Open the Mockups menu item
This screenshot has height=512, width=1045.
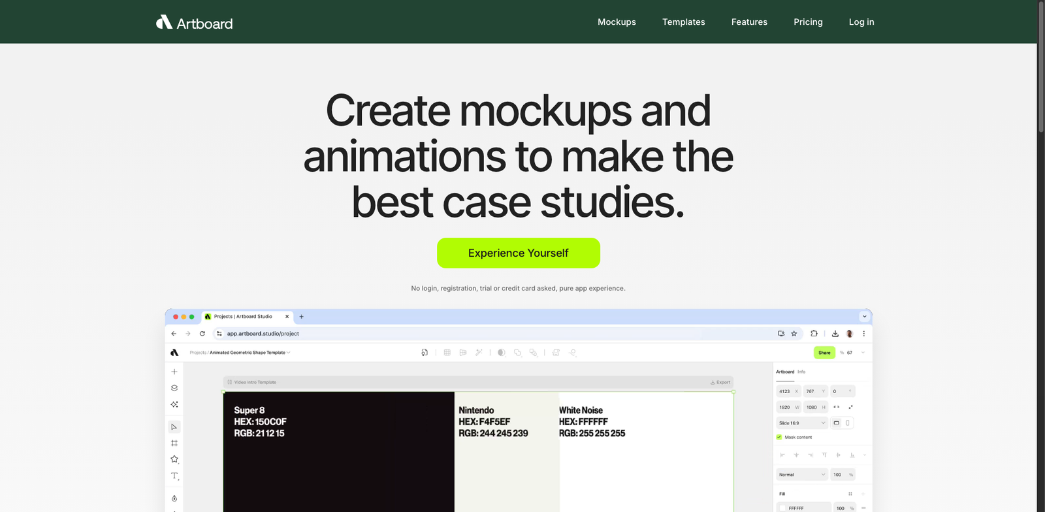[617, 22]
